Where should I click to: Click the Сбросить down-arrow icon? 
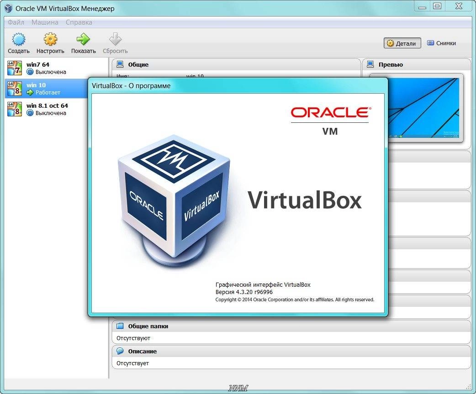click(115, 39)
